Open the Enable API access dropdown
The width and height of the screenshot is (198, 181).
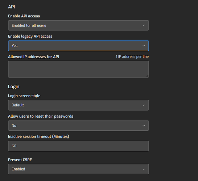(x=78, y=25)
